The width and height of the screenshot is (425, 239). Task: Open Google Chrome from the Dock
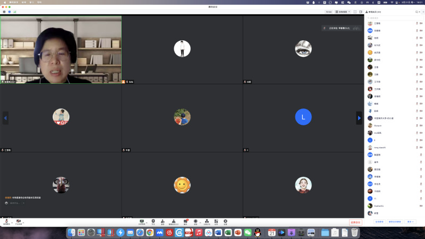(150, 233)
